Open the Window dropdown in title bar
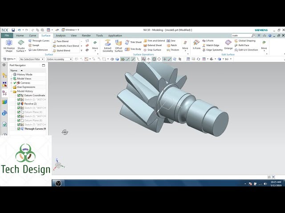This screenshot has height=213, width=285. 70,30
